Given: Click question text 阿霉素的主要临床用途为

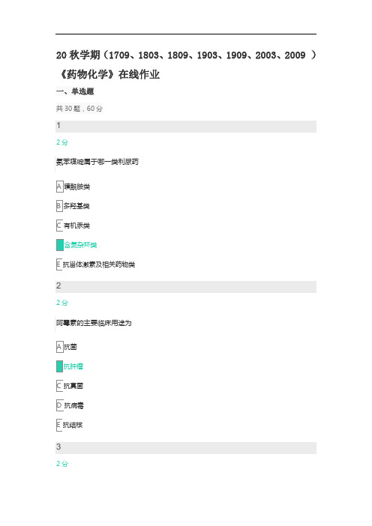Looking at the screenshot, I should (94, 323).
